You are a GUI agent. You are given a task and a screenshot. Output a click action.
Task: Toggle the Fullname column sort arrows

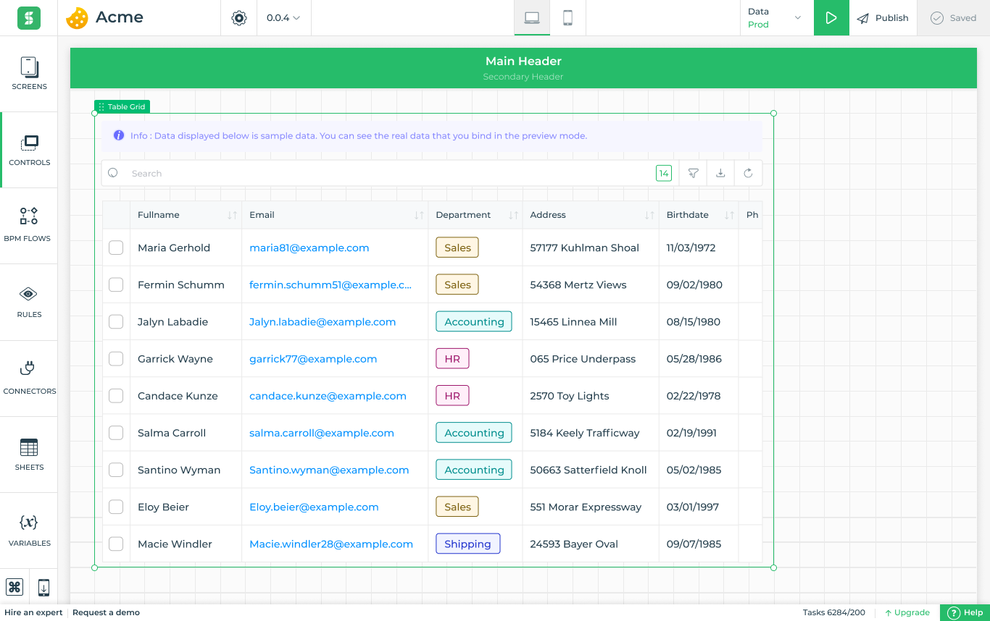[231, 215]
